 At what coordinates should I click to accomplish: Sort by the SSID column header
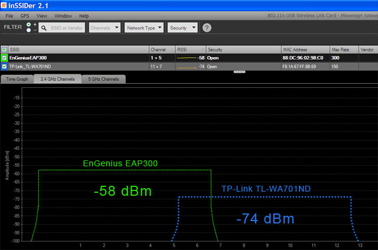coord(79,50)
